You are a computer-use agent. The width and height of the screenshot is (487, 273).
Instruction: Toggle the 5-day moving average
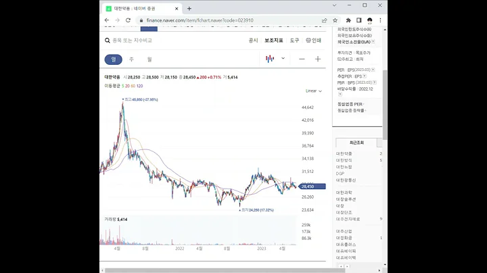(x=122, y=86)
